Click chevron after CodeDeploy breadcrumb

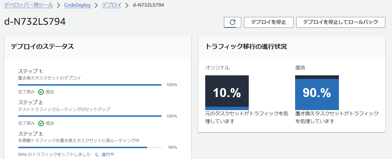pos(96,5)
